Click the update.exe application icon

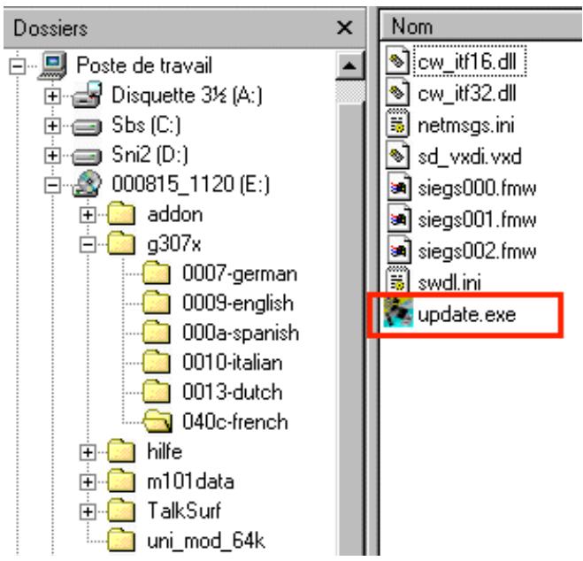398,313
